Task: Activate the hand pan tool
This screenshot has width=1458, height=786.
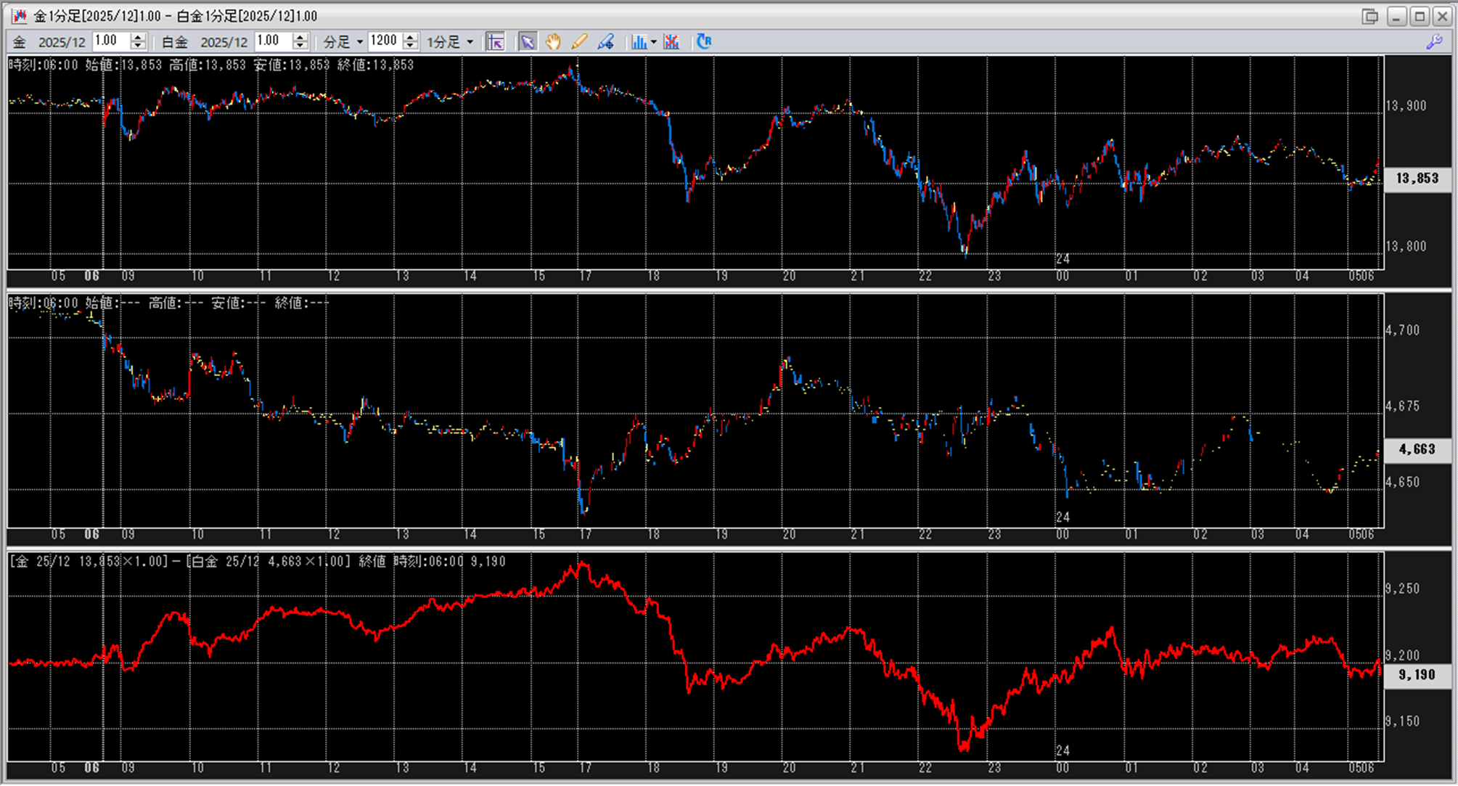Action: coord(553,41)
